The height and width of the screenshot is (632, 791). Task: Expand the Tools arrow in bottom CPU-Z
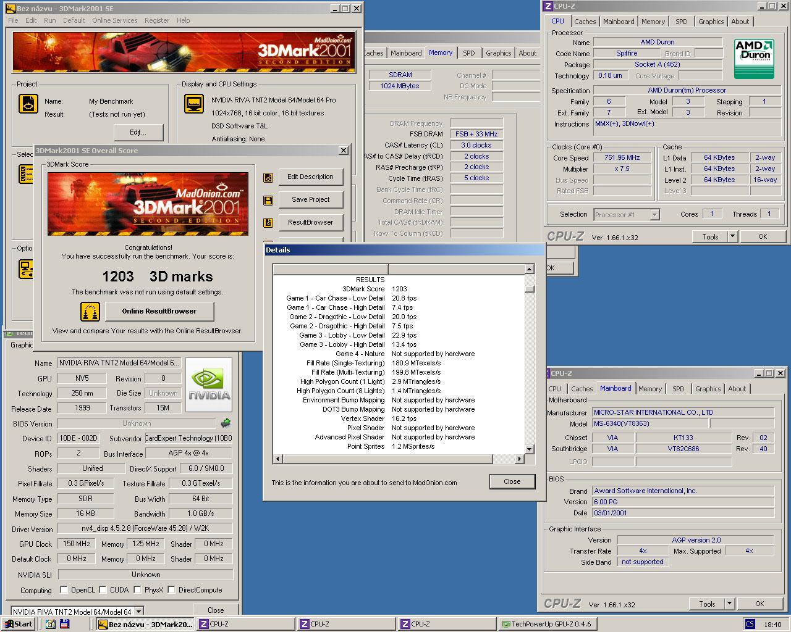tap(729, 604)
